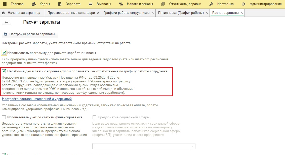Go back using the left arrow button
The width and height of the screenshot is (285, 155).
7,22
